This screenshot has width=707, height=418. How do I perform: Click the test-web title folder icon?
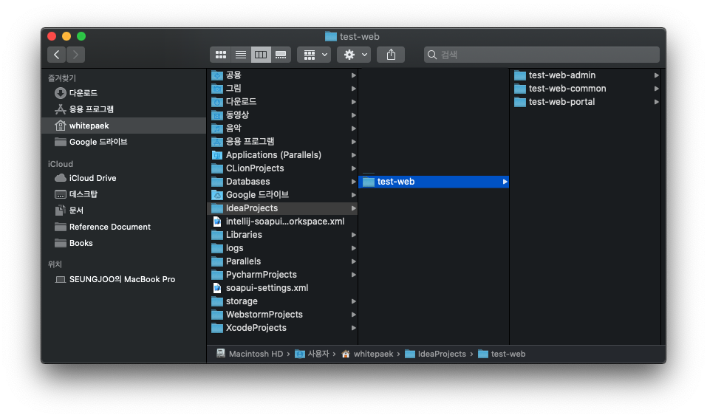click(331, 36)
